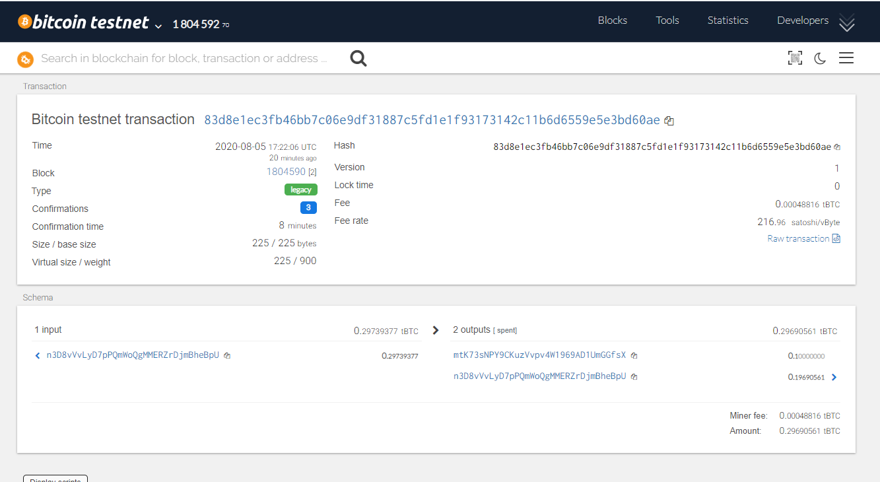Click the Display scripts button
Image resolution: width=880 pixels, height=482 pixels.
[55, 479]
